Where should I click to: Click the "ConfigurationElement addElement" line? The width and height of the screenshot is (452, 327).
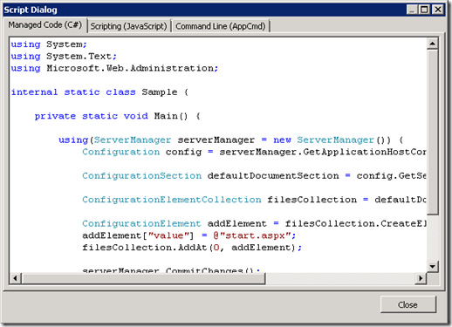[254, 223]
